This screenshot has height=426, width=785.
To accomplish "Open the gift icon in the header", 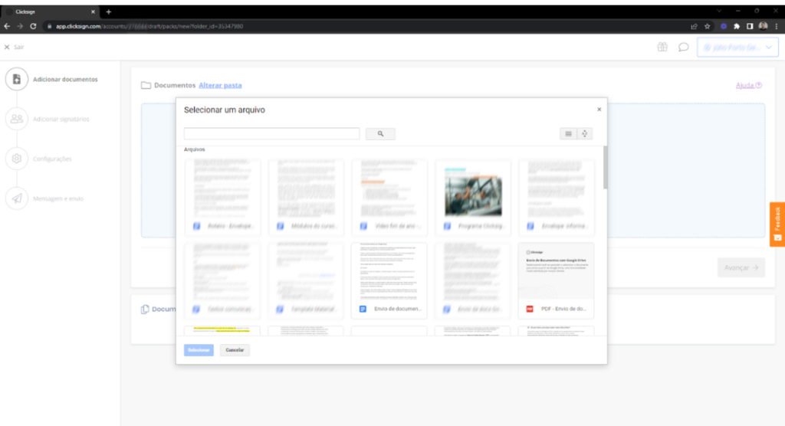I will tap(662, 47).
